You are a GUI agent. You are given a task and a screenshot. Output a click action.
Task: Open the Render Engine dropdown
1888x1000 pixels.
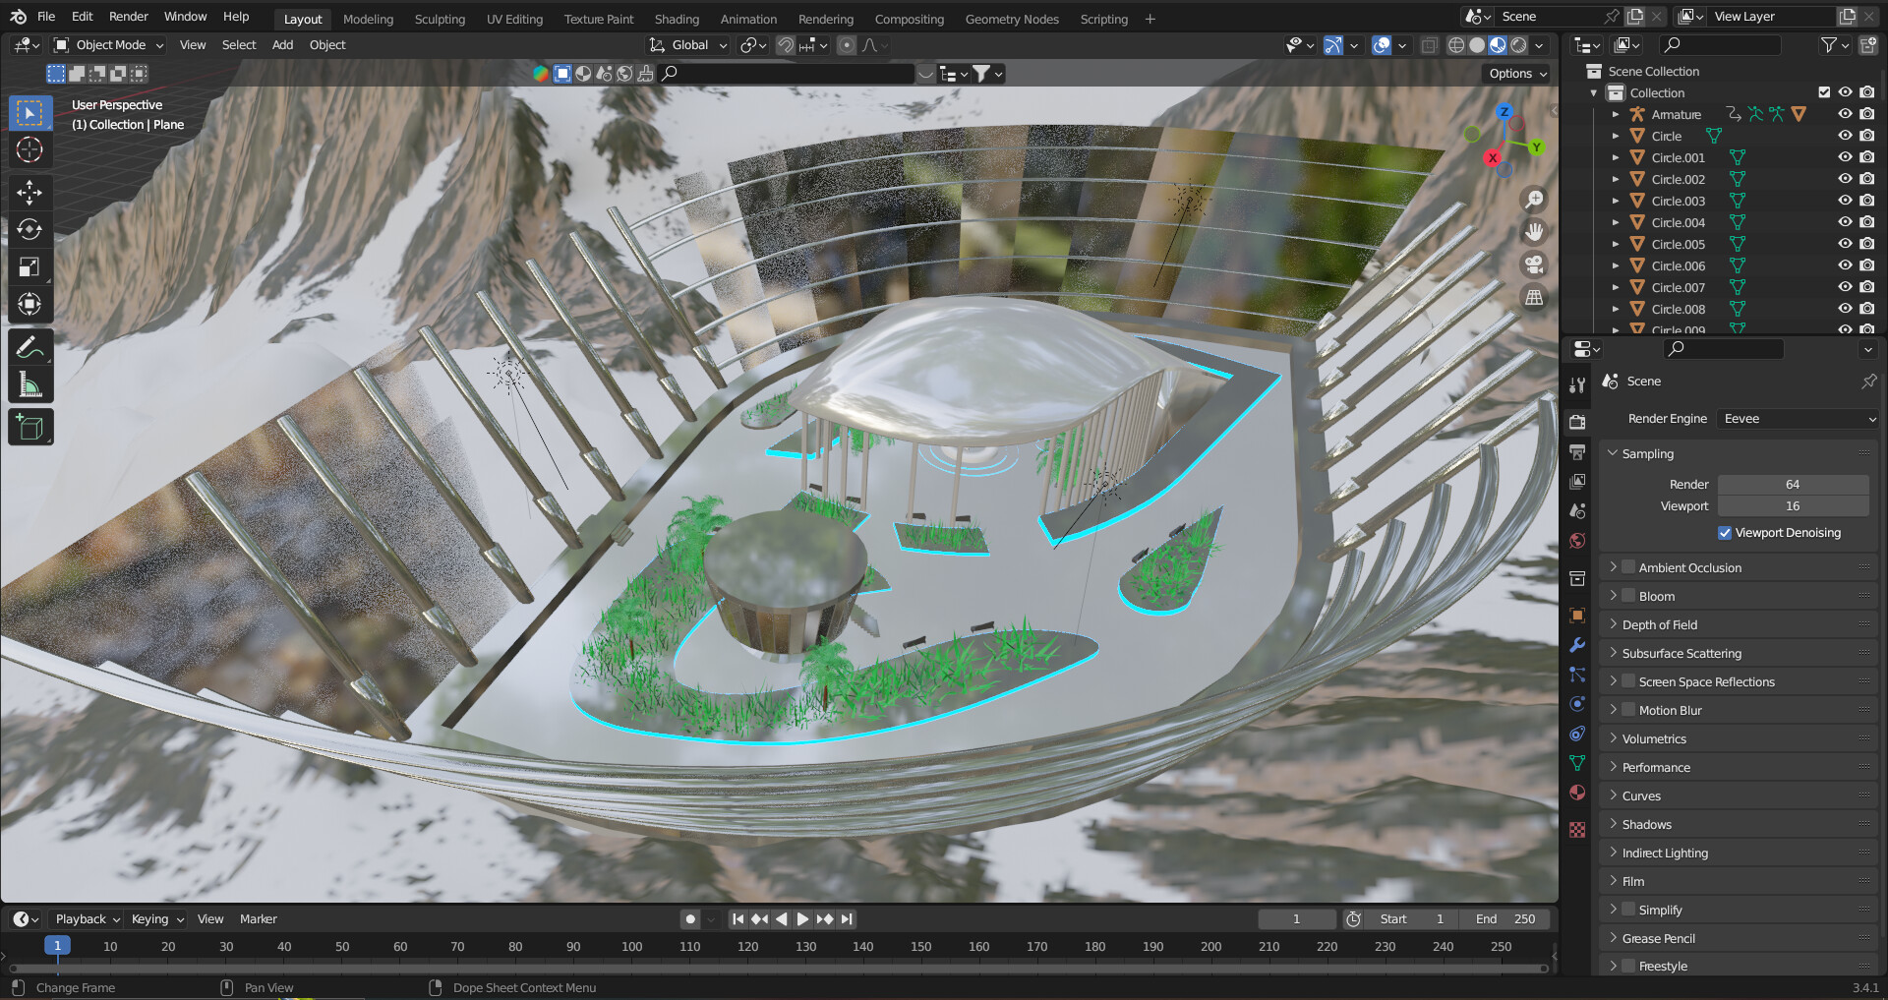click(1798, 419)
